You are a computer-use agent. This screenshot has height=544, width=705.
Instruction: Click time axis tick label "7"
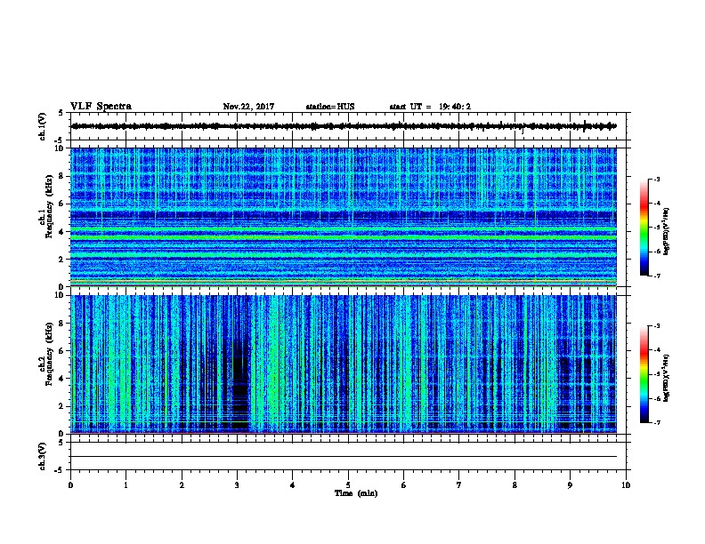(459, 485)
